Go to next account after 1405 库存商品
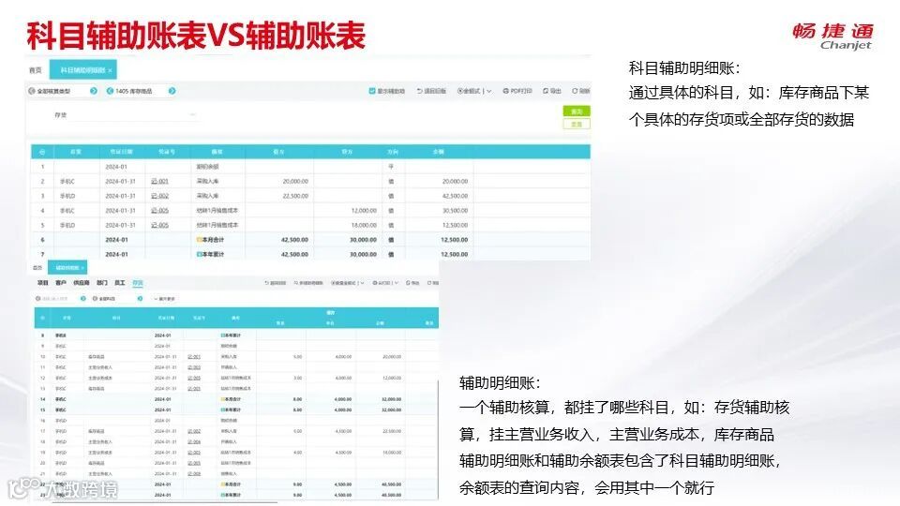The image size is (900, 506). point(172,91)
